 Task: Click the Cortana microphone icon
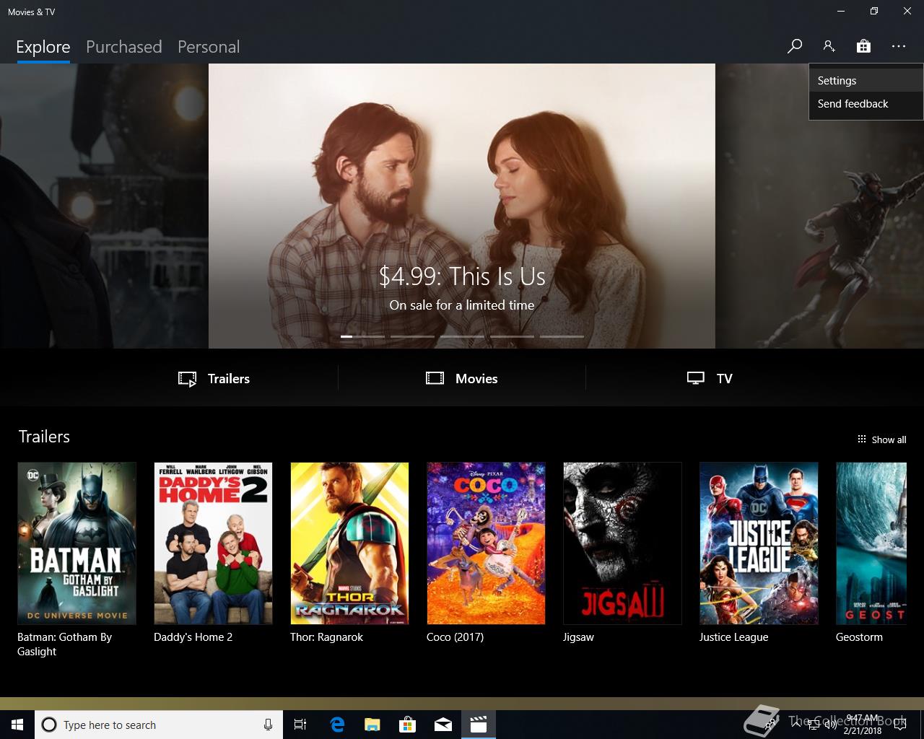268,725
